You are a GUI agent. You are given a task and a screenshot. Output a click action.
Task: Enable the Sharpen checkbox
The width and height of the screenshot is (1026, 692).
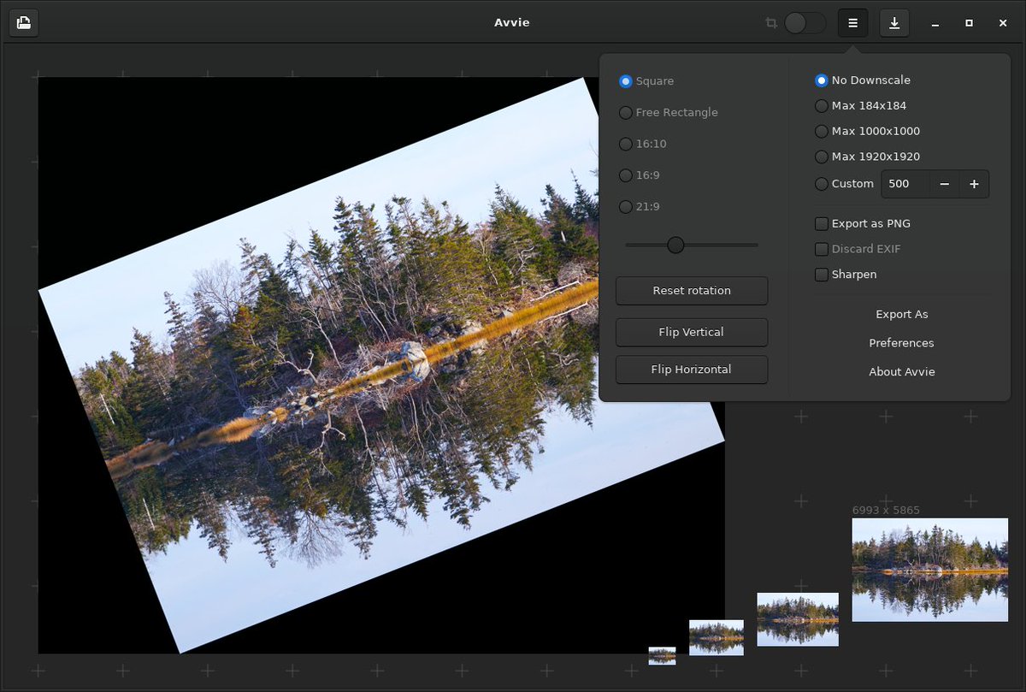(846, 275)
